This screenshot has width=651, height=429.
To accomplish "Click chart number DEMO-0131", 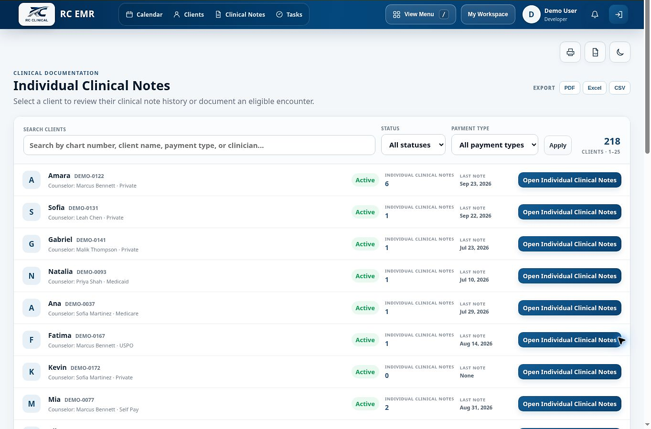I will (83, 208).
